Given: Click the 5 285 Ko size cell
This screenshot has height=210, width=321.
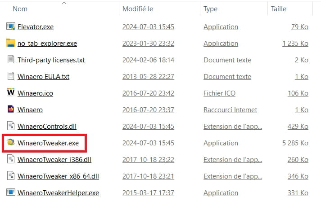Looking at the screenshot, I should 295,143.
